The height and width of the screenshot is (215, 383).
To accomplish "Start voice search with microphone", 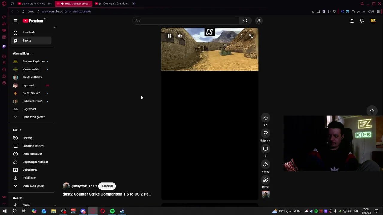I will [x=259, y=21].
